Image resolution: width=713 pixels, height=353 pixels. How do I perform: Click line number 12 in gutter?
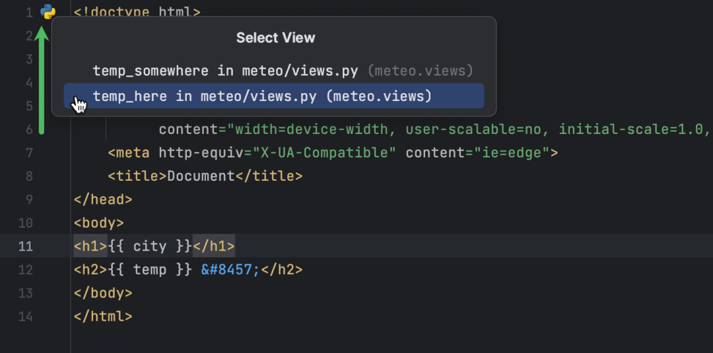26,270
